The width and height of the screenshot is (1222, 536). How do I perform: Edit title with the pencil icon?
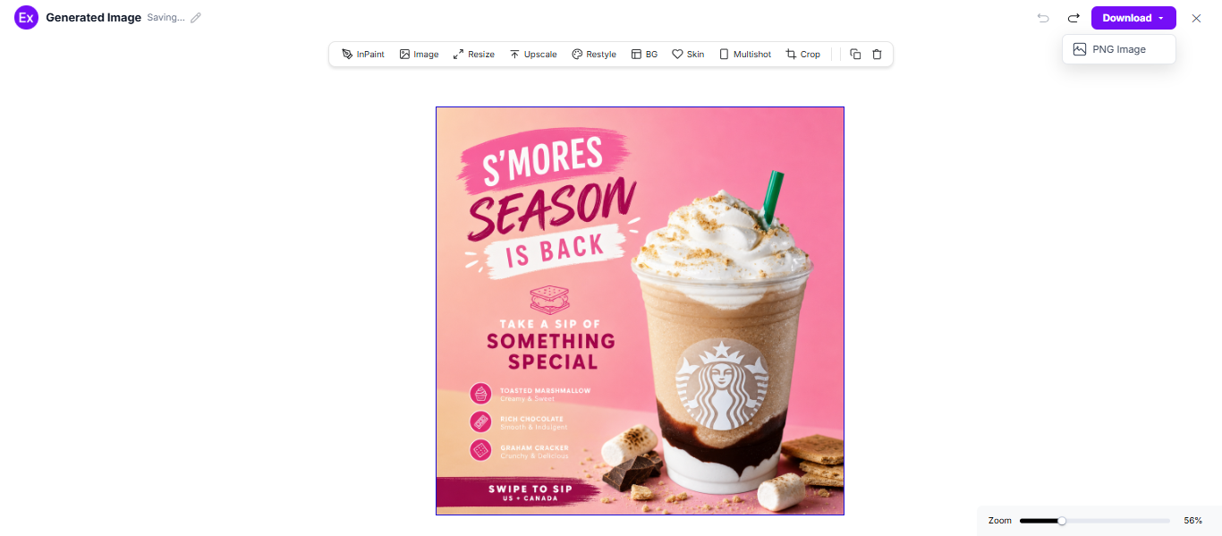(x=196, y=18)
